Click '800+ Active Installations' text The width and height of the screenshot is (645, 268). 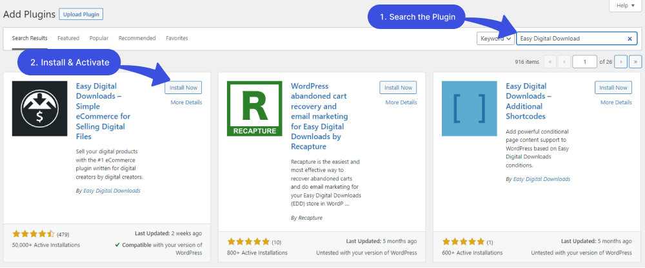(x=257, y=253)
